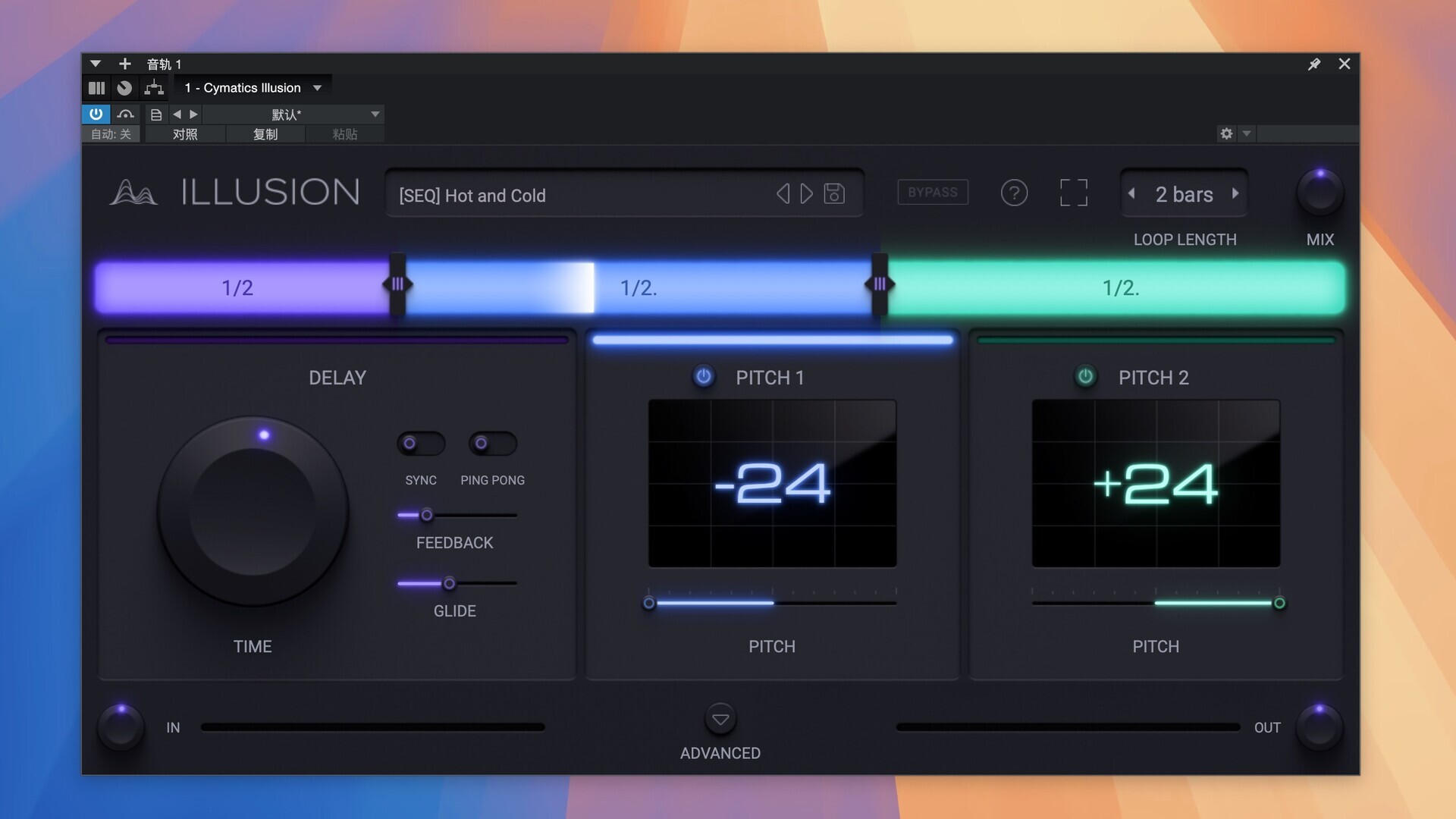Click the IN level meter bar
The image size is (1456, 819).
click(x=372, y=726)
